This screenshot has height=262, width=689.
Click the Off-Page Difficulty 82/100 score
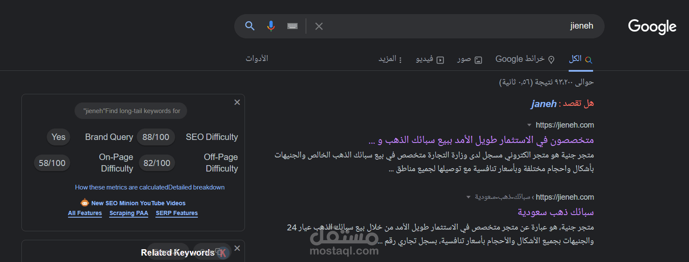coord(157,163)
